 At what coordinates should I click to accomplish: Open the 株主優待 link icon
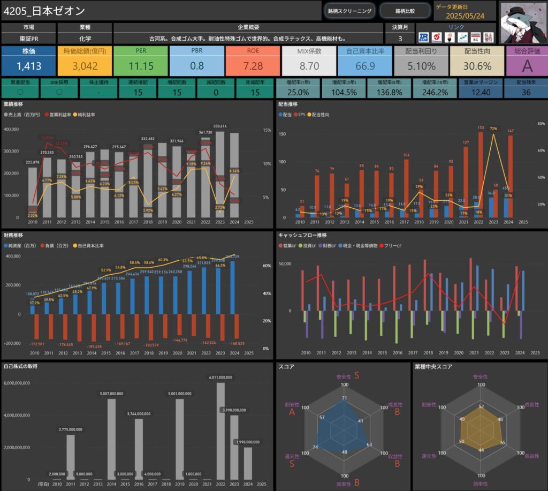coord(489,37)
